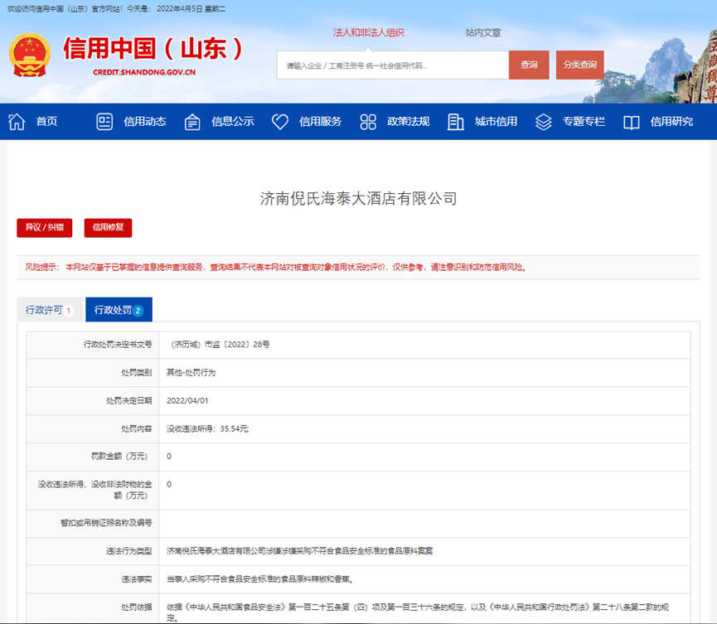Select the 行政处罚 tab
Screen dimensions: 717x624
119,310
